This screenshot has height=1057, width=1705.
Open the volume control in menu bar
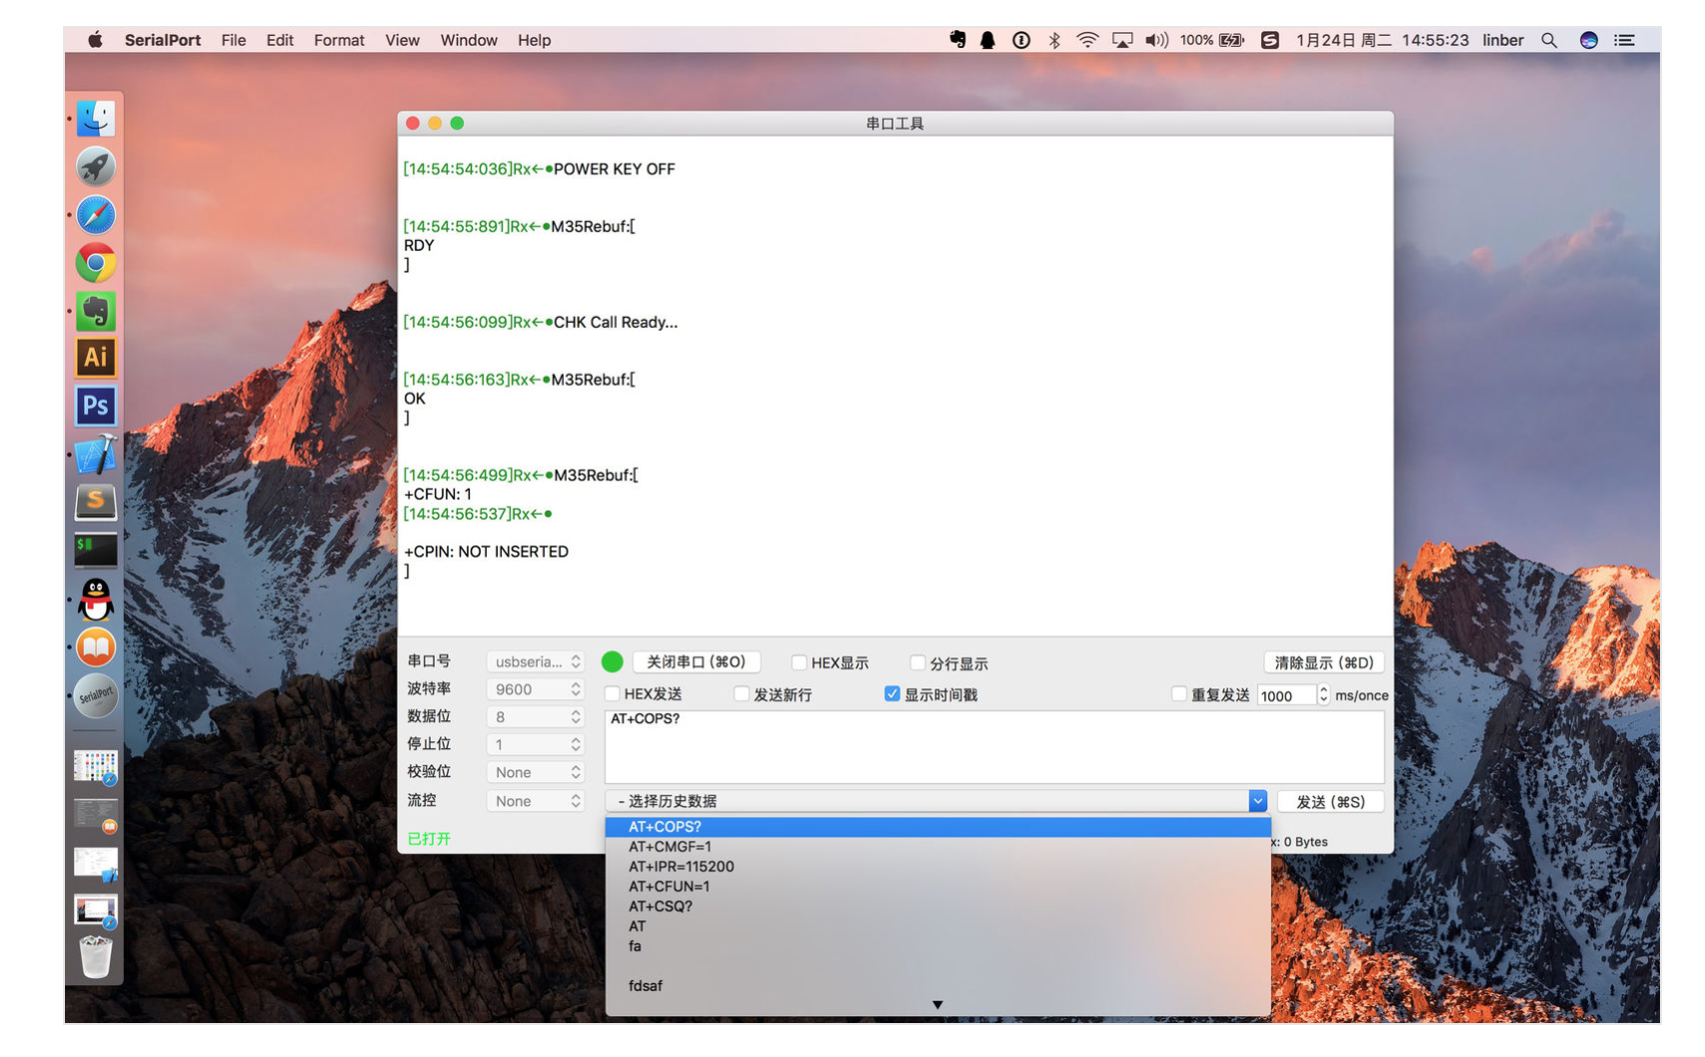pyautogui.click(x=1156, y=40)
